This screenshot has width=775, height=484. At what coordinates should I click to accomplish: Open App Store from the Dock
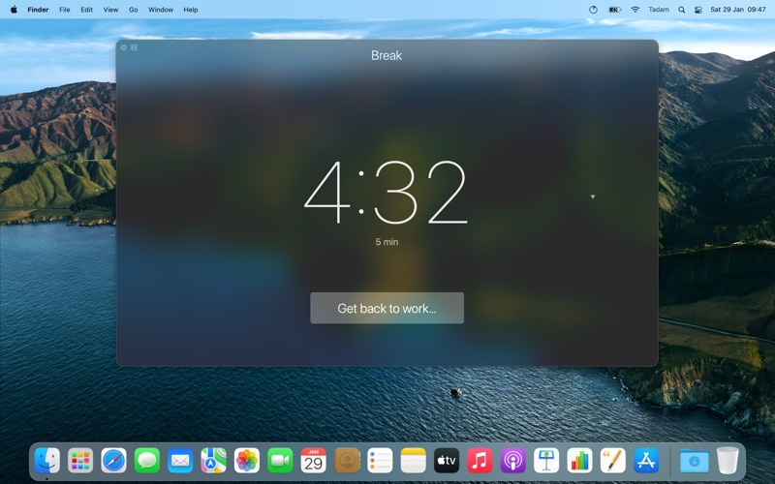click(x=646, y=461)
